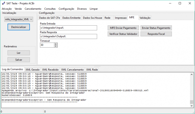
Task: Switch to Dados do SAT CFe tab
Action: [x=49, y=18]
